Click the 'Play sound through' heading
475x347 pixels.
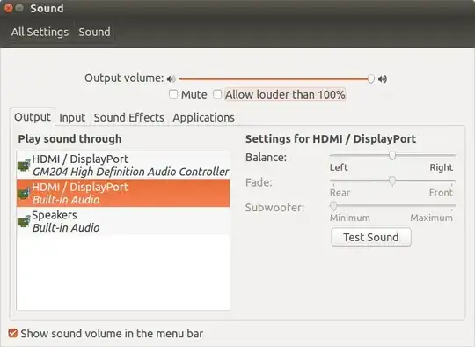coord(69,139)
